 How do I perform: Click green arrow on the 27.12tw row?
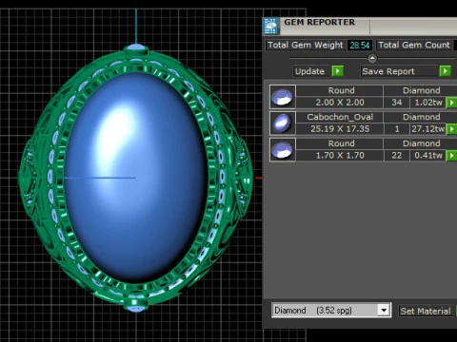(451, 129)
